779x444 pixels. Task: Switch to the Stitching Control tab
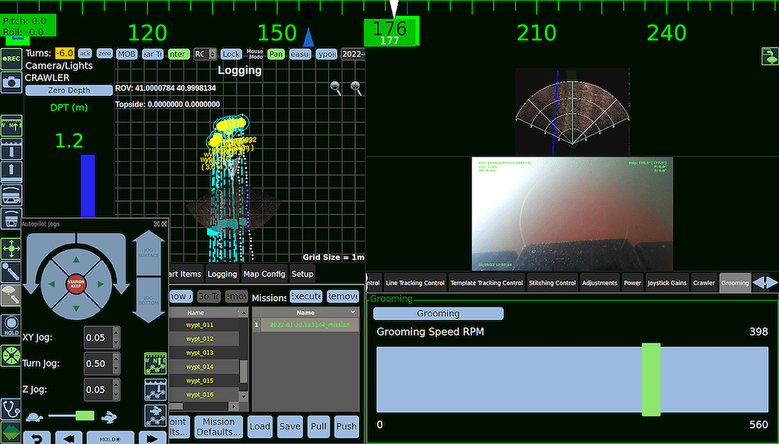tap(552, 283)
